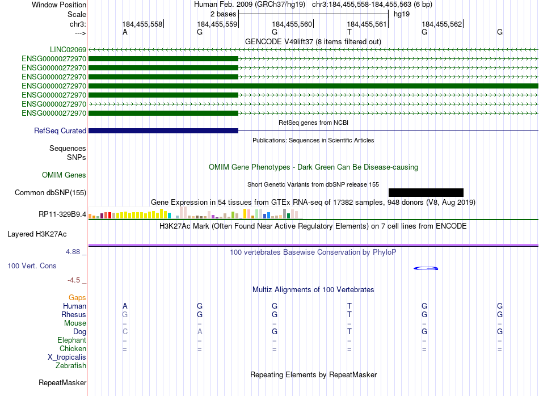Click the GTEx Gene Expression 54 tissues title
The image size is (539, 396).
click(x=313, y=203)
